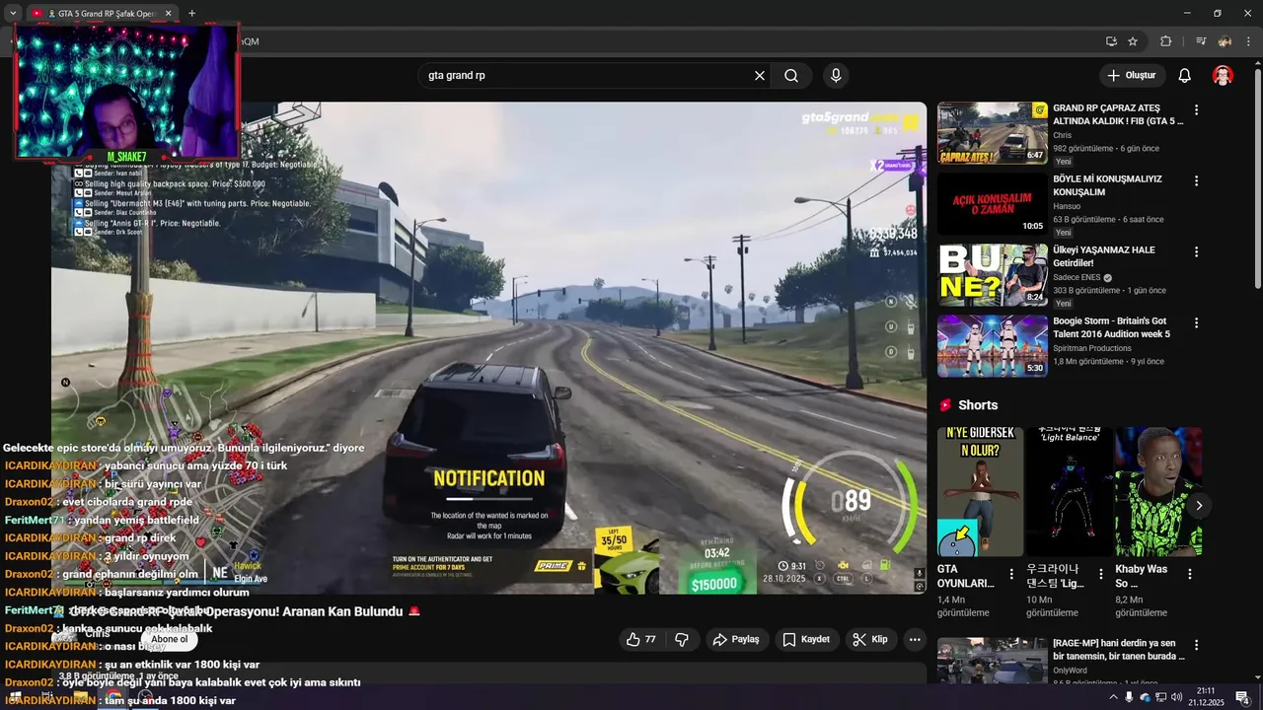This screenshot has height=710, width=1263.
Task: Show next Shorts with the right arrow
Action: [1199, 506]
